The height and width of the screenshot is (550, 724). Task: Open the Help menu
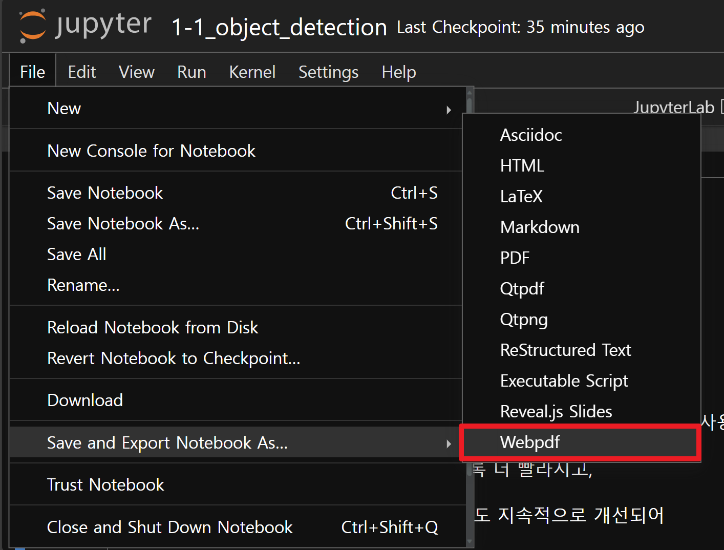(399, 72)
